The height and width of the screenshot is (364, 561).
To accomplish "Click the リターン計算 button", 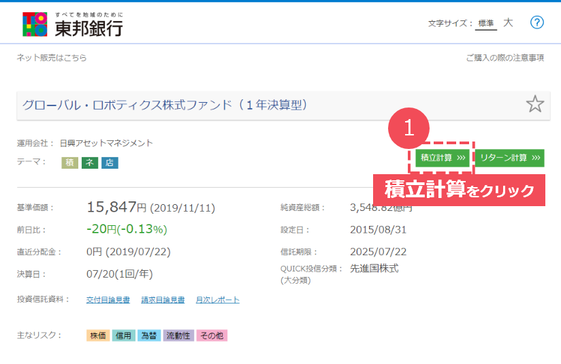I will [x=509, y=158].
